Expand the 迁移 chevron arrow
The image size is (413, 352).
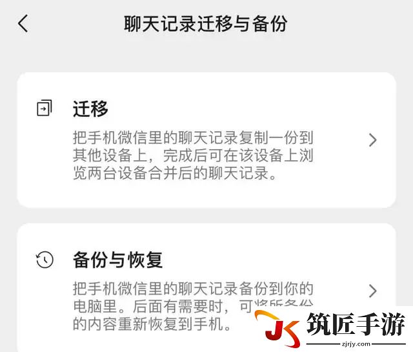373,140
